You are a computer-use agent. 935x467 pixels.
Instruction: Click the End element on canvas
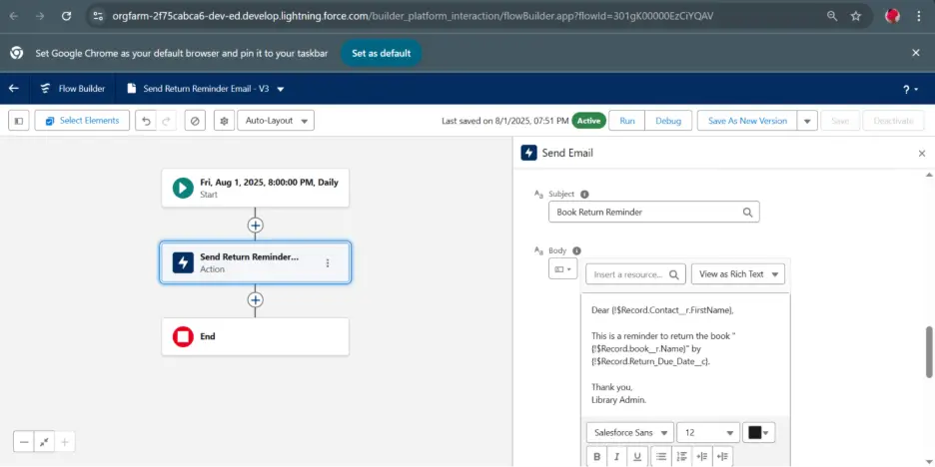(x=256, y=337)
